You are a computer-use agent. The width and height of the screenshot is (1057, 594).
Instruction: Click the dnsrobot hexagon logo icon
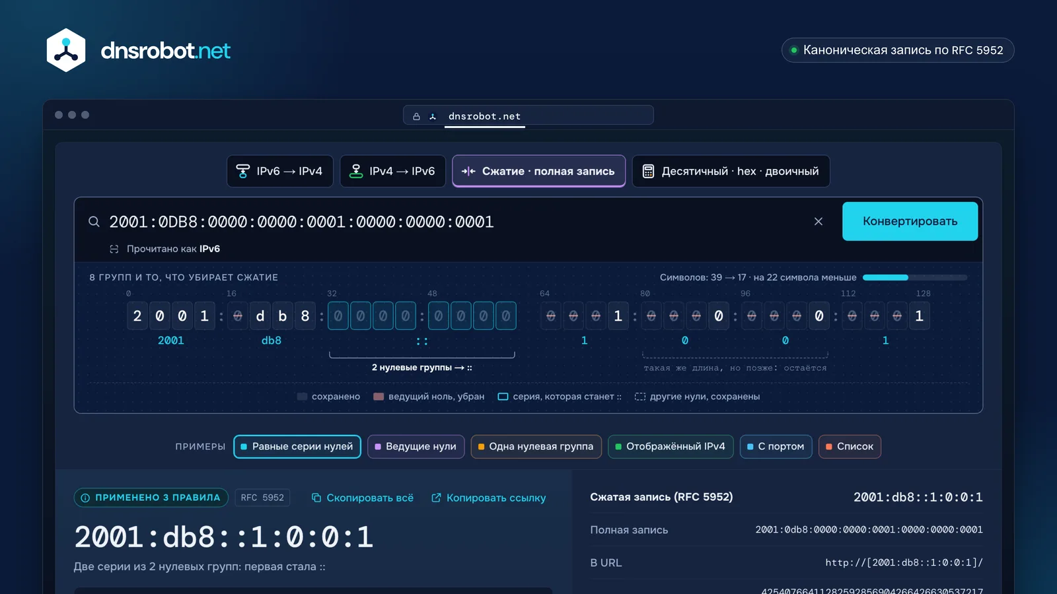point(66,50)
